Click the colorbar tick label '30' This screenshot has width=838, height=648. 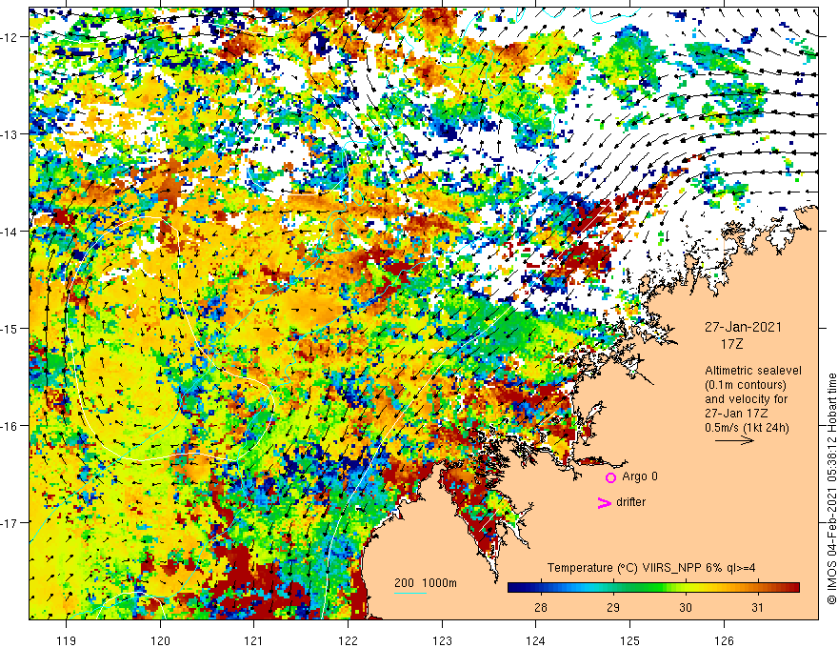(685, 607)
